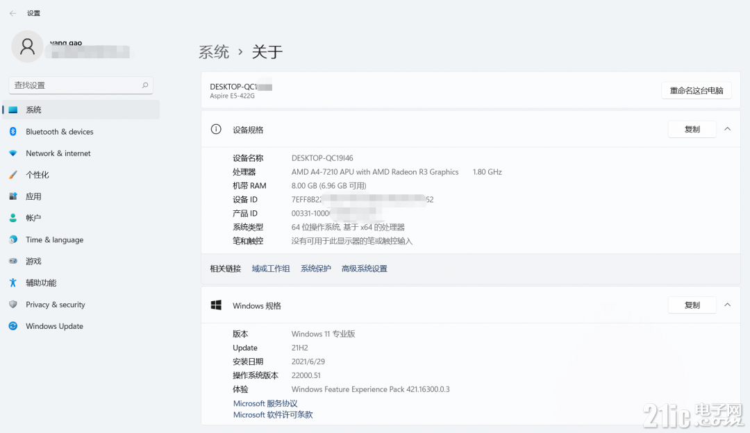The width and height of the screenshot is (750, 433).
Task: Select the Windows 11 专业版 edition text
Action: click(324, 334)
